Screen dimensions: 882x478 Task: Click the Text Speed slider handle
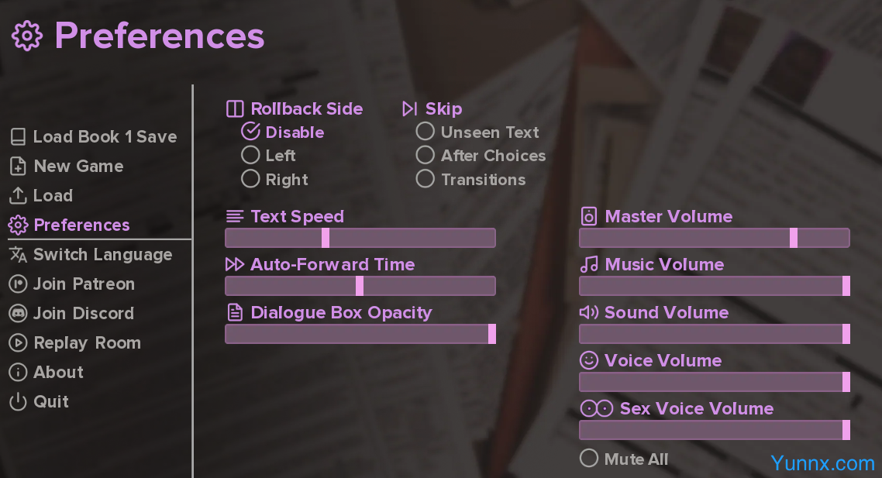(x=326, y=238)
